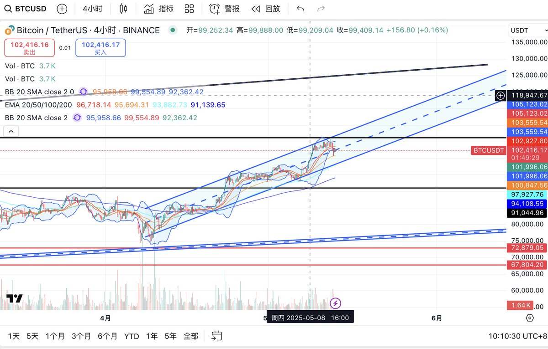Screen dimensions: 548x349
Task: Click the Bitcoin / TetherUS chart title
Action: click(88, 31)
